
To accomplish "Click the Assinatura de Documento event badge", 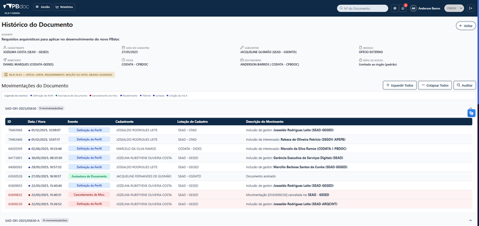I will coord(89,176).
